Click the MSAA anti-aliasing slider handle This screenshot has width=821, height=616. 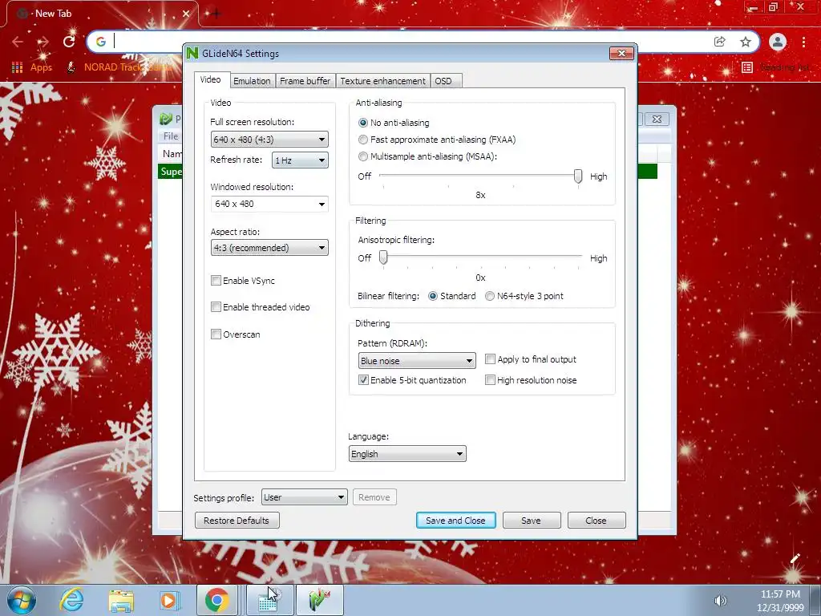pyautogui.click(x=578, y=176)
